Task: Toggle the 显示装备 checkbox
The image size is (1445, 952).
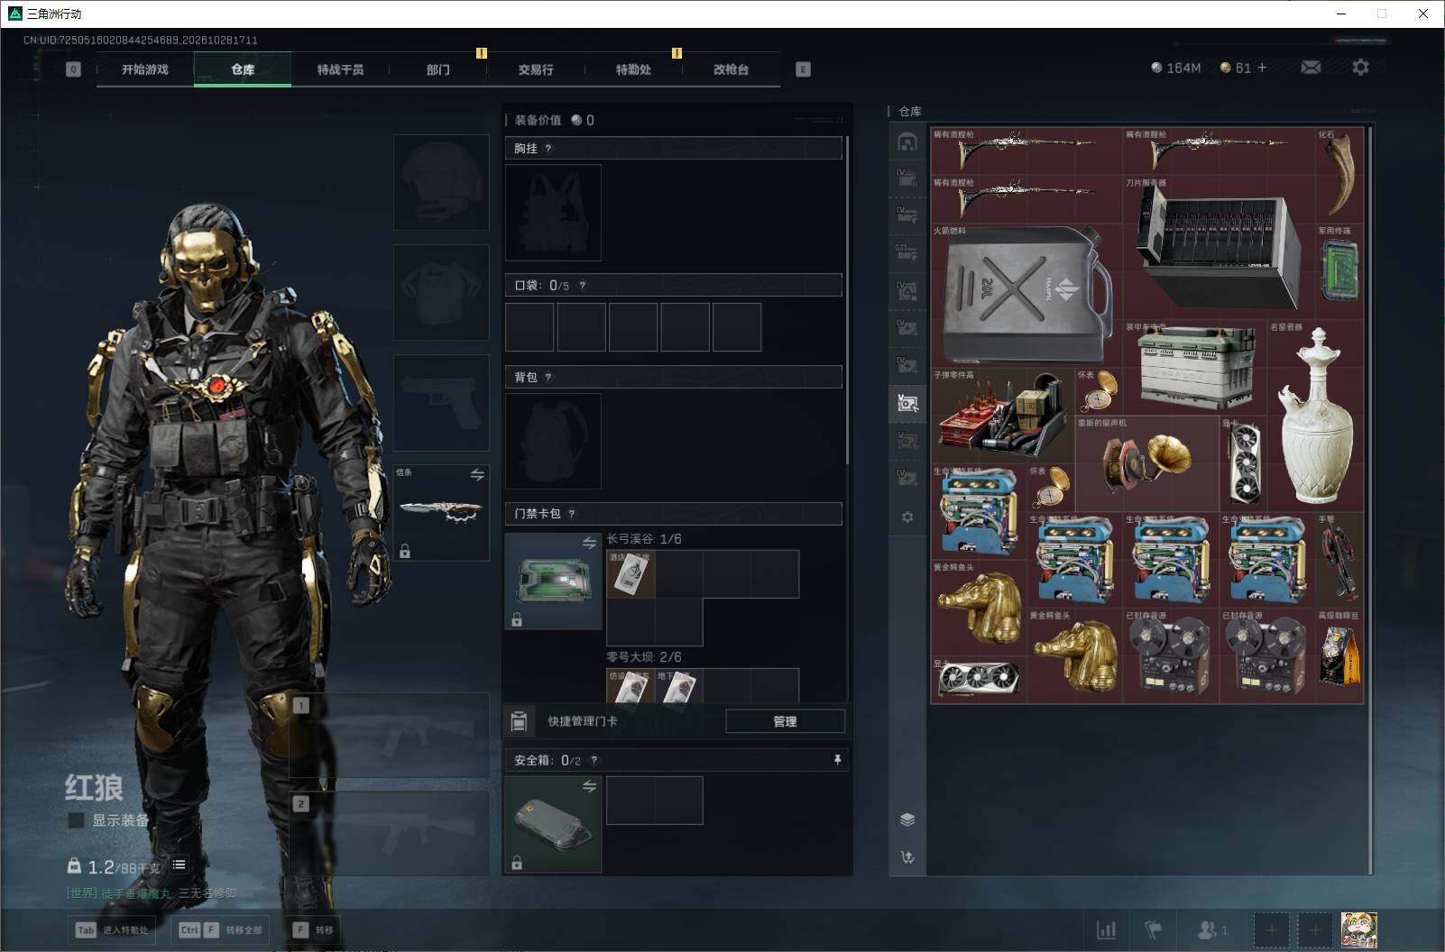Action: tap(77, 820)
